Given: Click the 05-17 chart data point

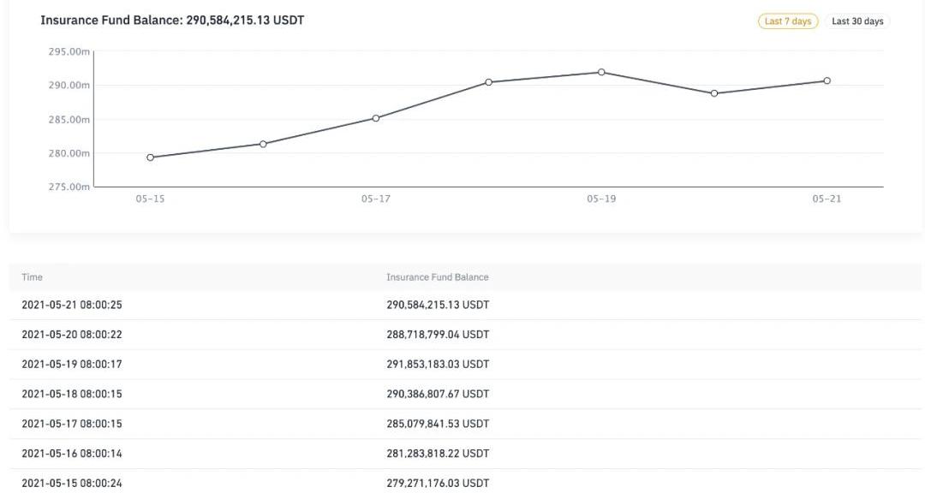Looking at the screenshot, I should [376, 118].
